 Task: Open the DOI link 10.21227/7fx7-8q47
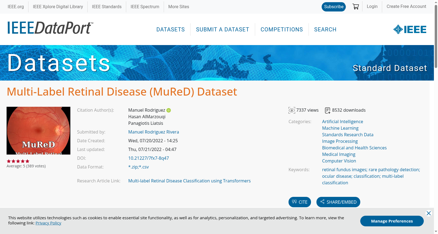pyautogui.click(x=149, y=158)
